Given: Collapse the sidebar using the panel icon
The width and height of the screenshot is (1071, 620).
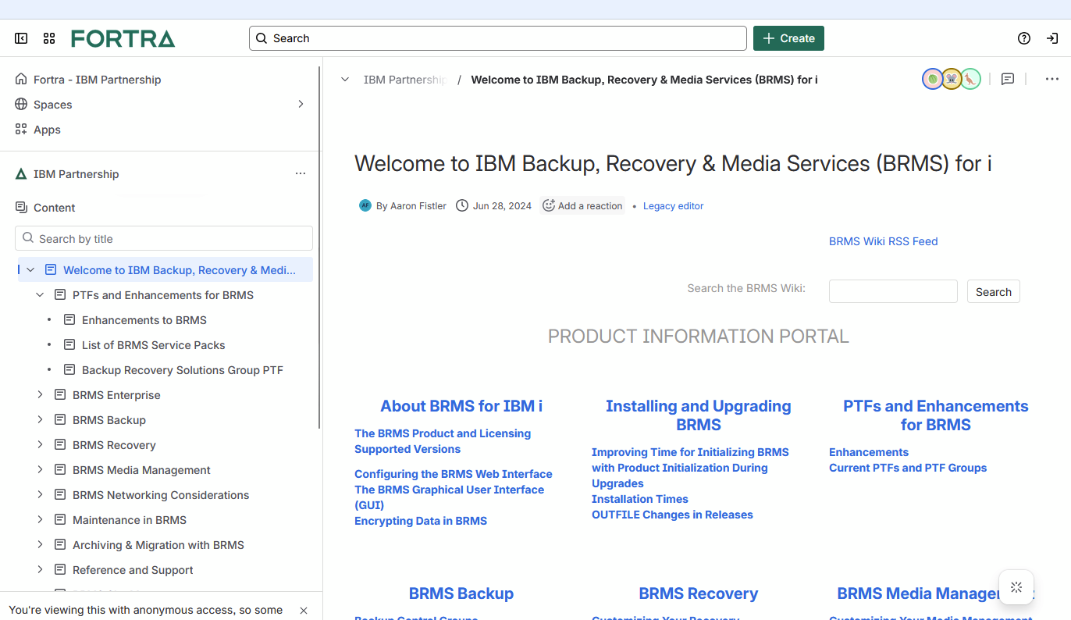Looking at the screenshot, I should pyautogui.click(x=21, y=38).
